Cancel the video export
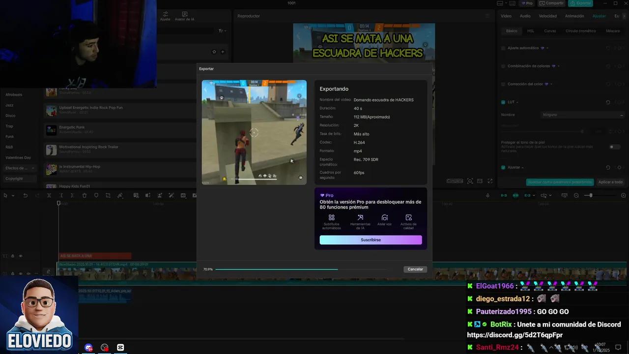Image resolution: width=629 pixels, height=354 pixels. coord(415,269)
